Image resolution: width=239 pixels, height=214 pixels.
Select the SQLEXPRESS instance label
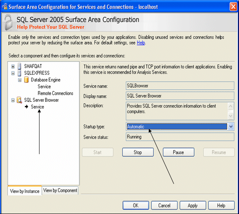(x=37, y=73)
